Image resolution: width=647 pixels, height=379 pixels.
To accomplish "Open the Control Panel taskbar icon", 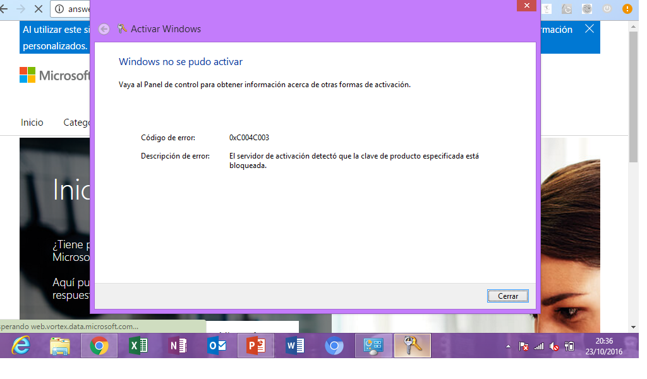I will [x=373, y=346].
